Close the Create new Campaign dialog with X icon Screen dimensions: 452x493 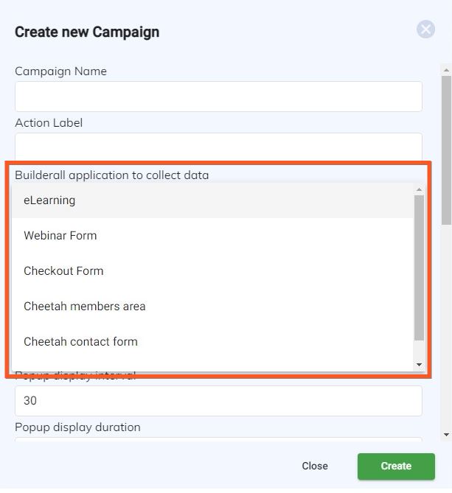click(x=425, y=29)
